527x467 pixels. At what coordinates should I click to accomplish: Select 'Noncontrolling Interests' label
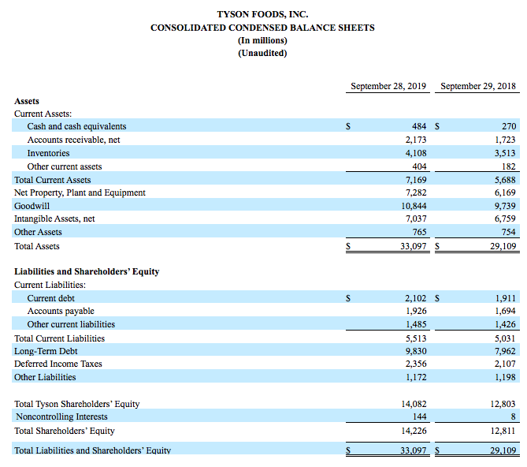coord(61,417)
